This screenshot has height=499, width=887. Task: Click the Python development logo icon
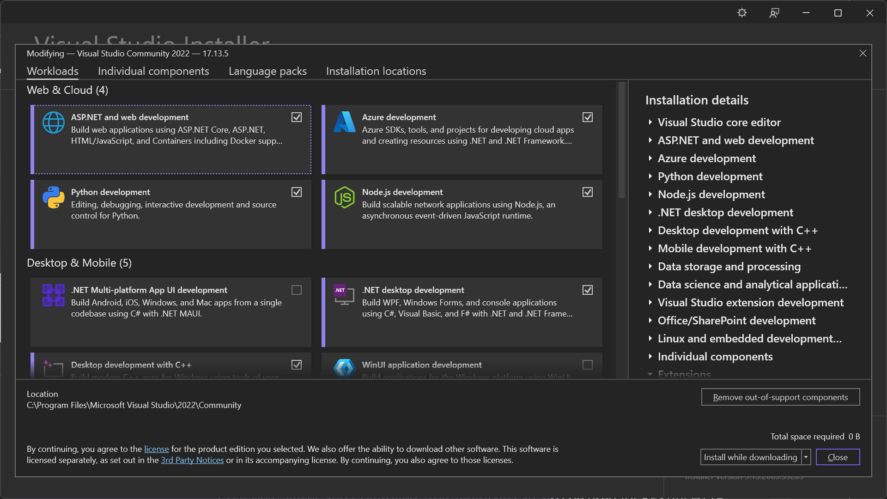click(54, 197)
